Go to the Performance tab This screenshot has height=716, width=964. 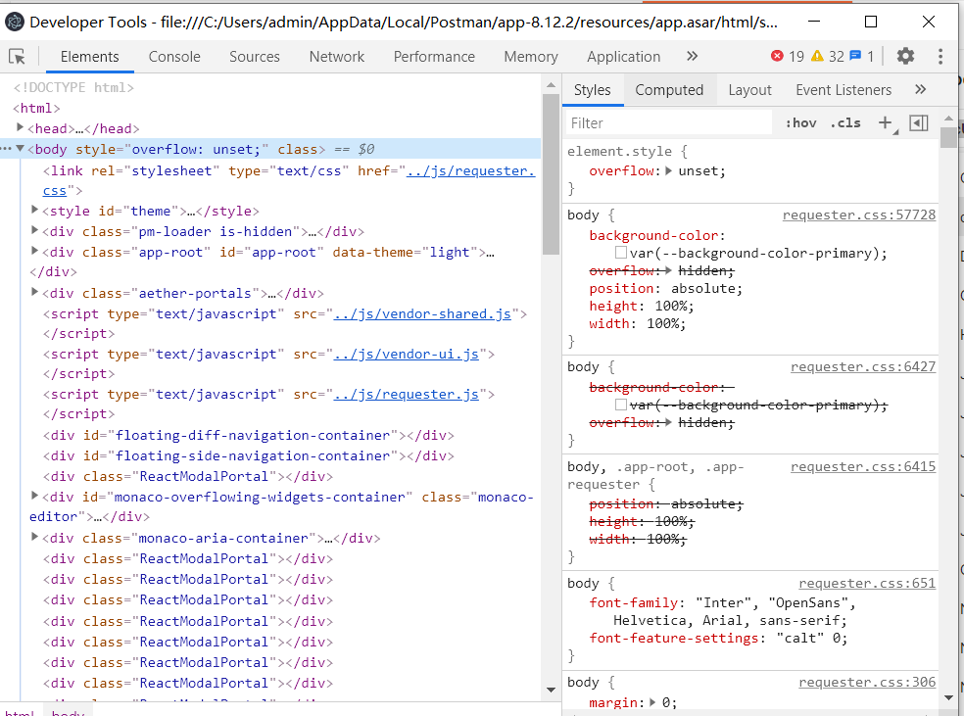434,57
